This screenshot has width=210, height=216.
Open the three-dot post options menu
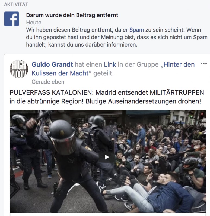tap(204, 63)
